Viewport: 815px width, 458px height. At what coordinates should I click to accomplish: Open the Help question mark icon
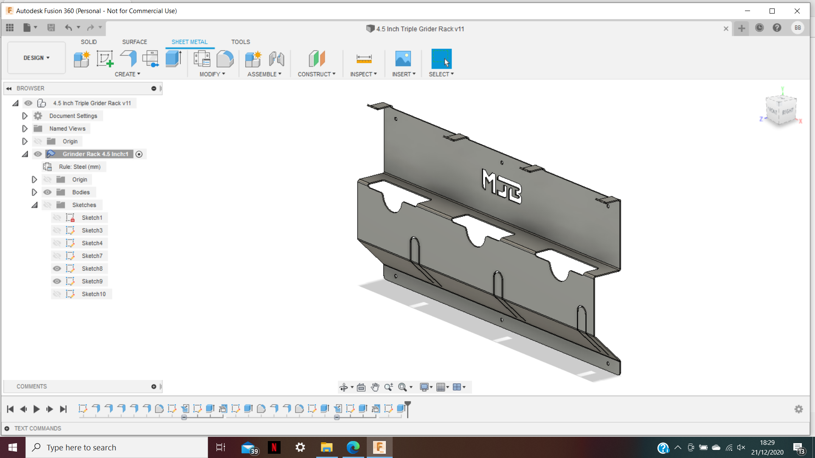click(777, 28)
